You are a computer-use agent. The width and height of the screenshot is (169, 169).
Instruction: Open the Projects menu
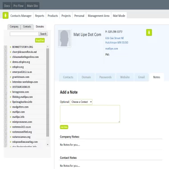point(66,16)
